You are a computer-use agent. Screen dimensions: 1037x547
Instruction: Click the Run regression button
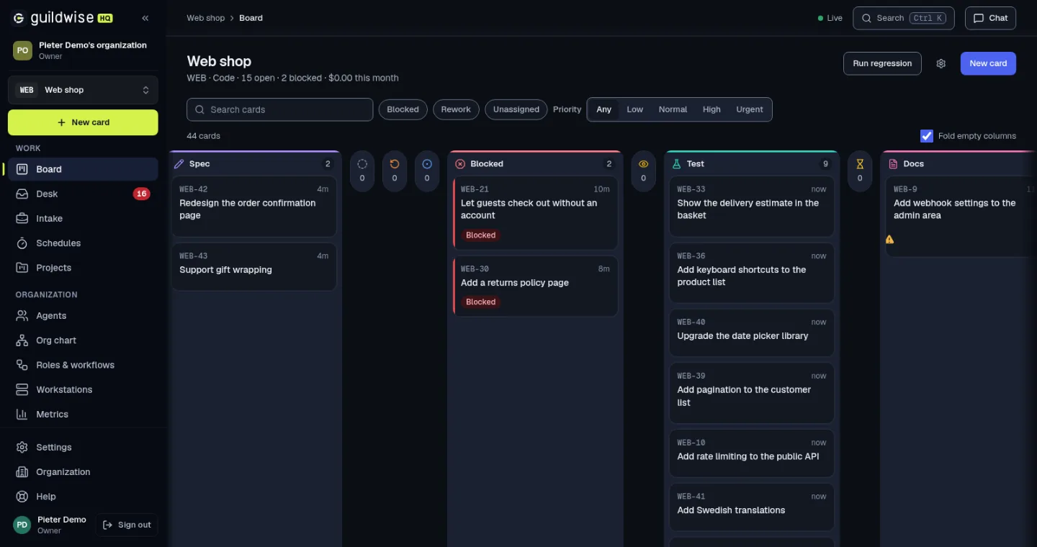pos(882,63)
